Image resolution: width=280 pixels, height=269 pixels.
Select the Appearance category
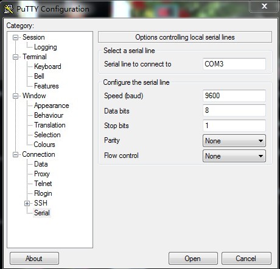click(52, 106)
